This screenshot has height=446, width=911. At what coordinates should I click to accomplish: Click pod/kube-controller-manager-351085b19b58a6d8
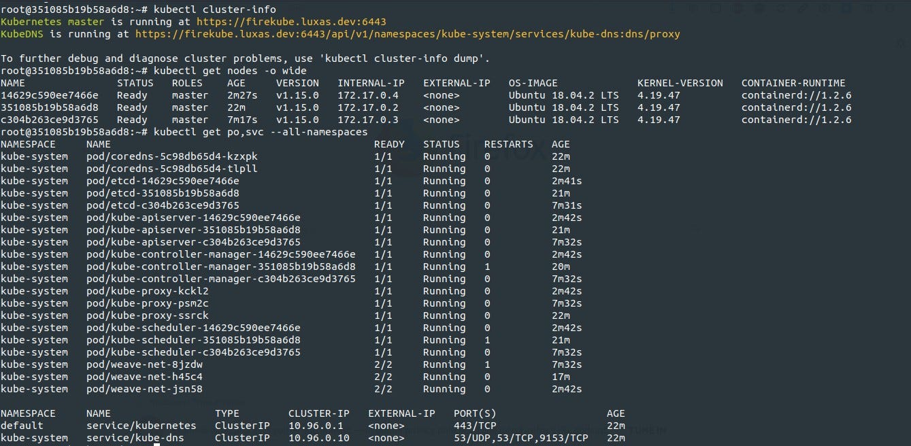click(x=221, y=267)
